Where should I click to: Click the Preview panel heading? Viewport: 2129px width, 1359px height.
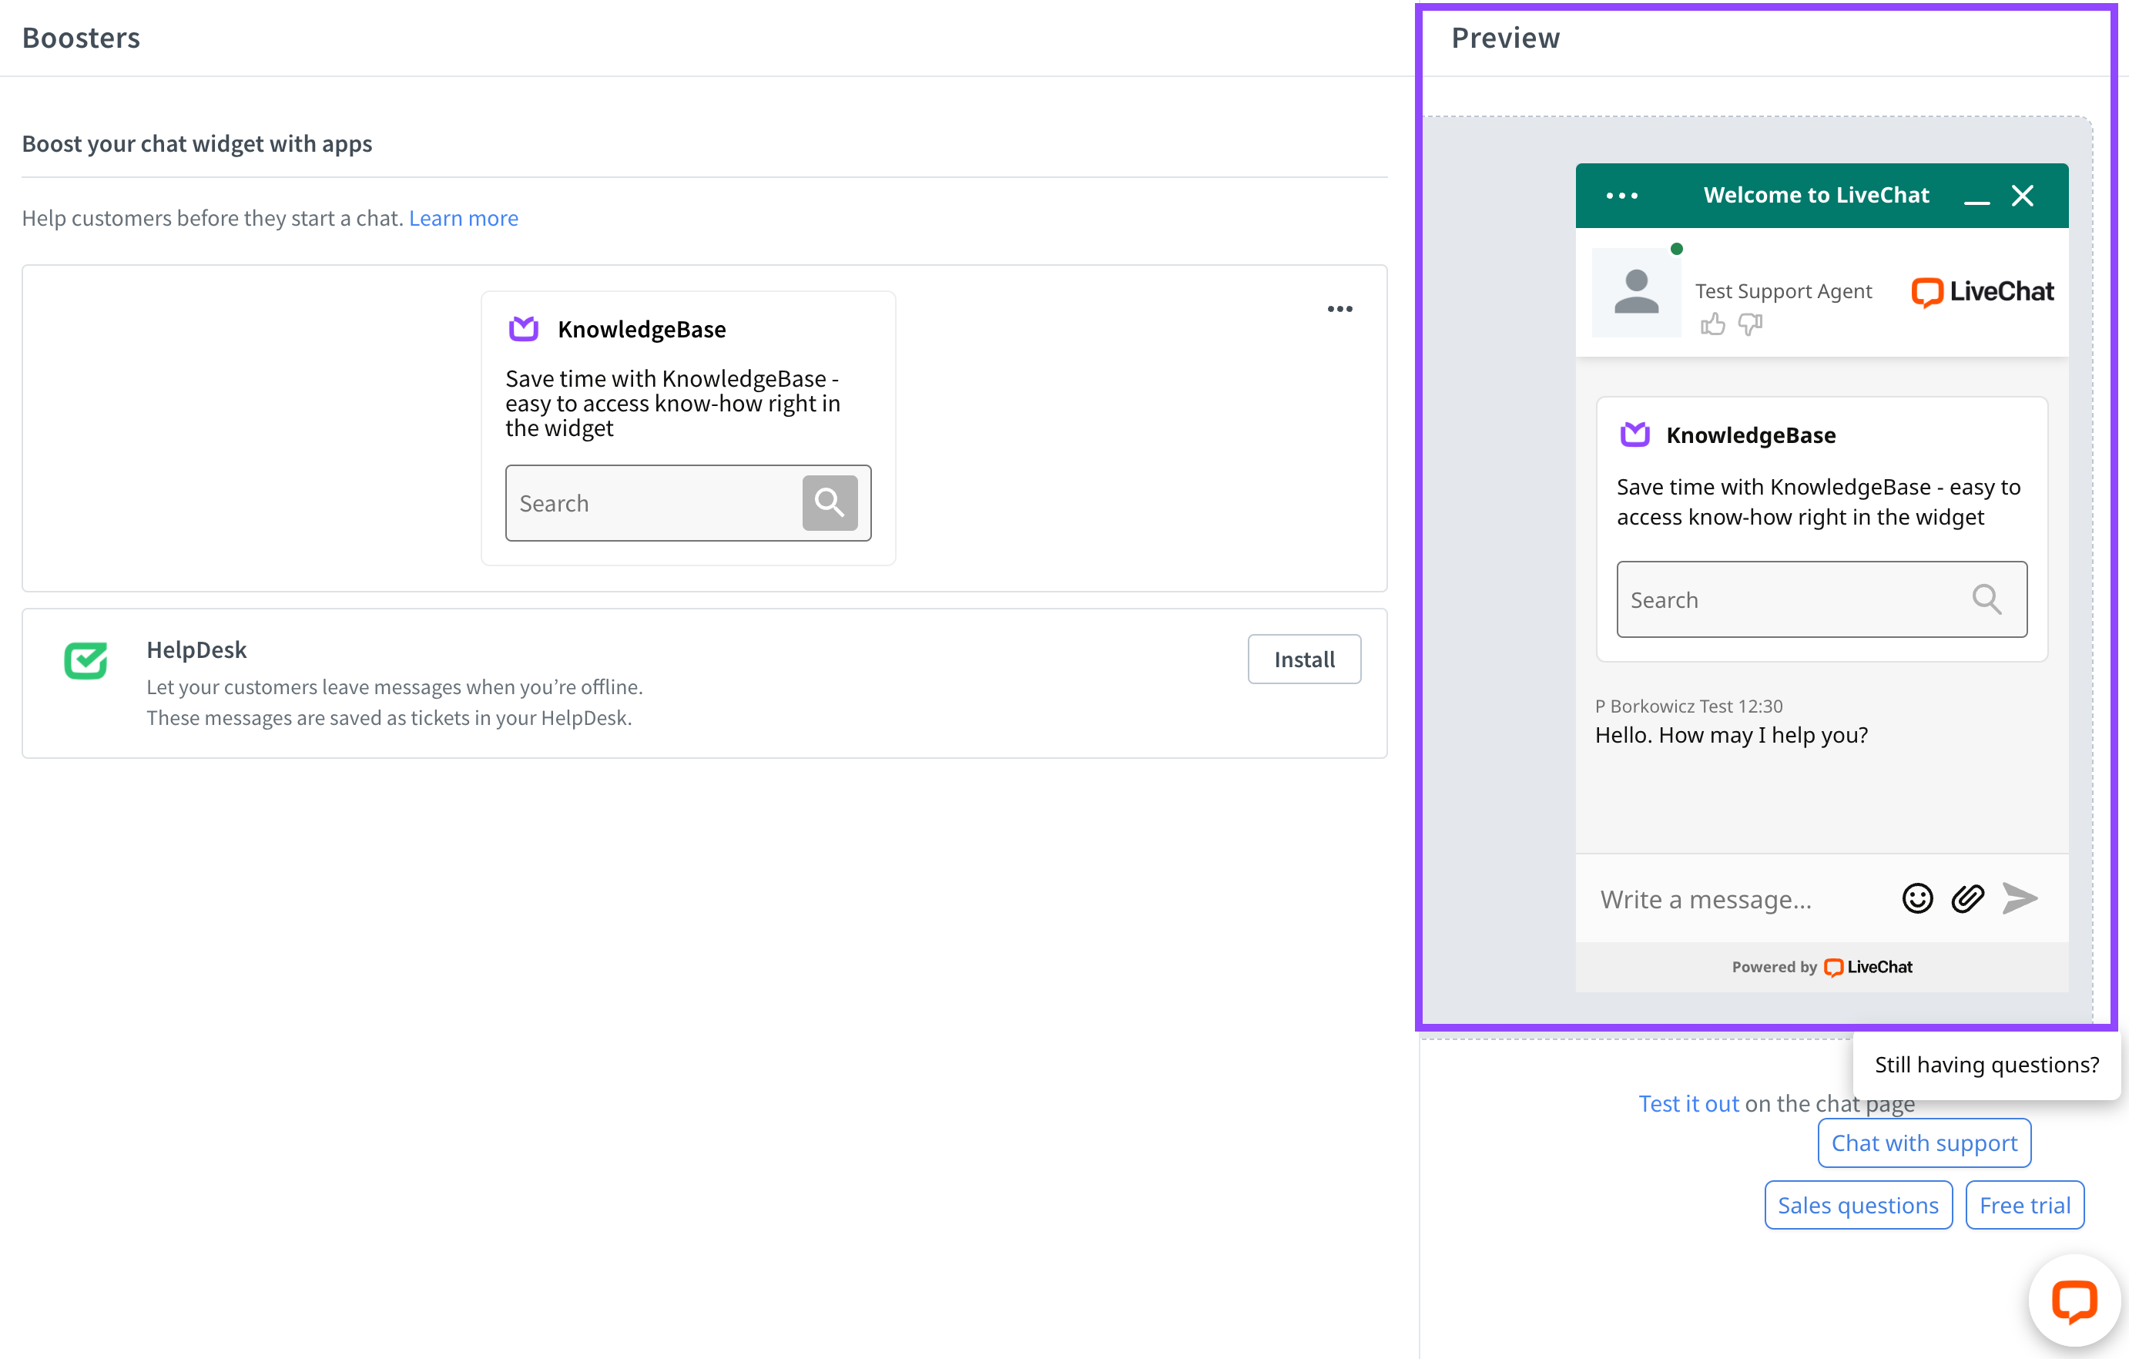point(1506,38)
